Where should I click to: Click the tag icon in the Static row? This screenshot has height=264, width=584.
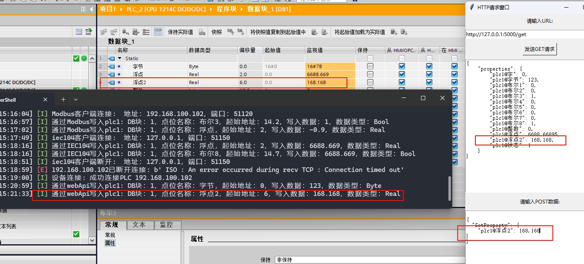click(x=112, y=58)
